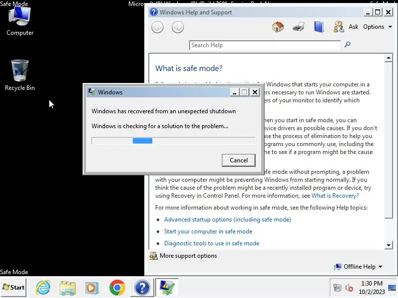Switch to Help and Support taskbar button

click(x=142, y=288)
